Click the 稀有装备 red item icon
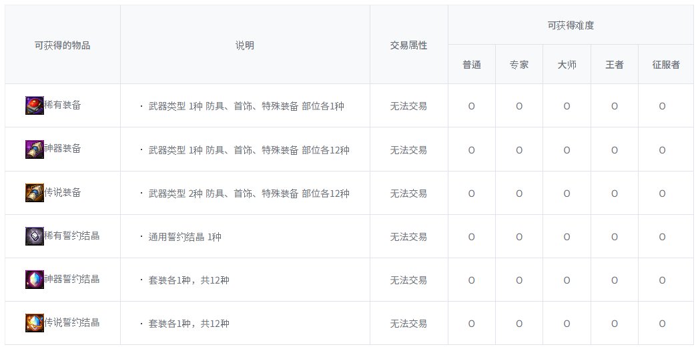This screenshot has height=349, width=698. pyautogui.click(x=35, y=106)
